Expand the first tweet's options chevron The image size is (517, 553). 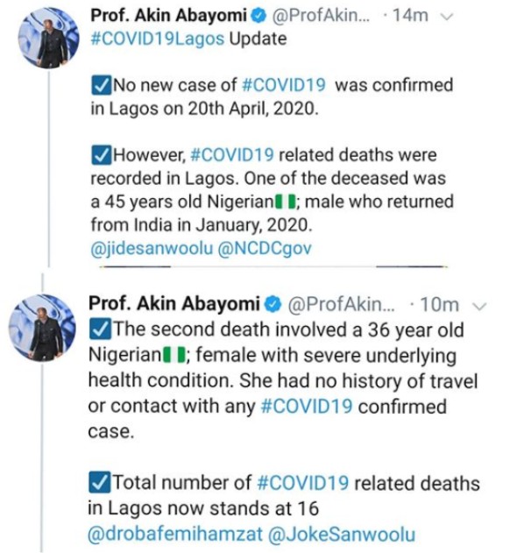pos(447,17)
